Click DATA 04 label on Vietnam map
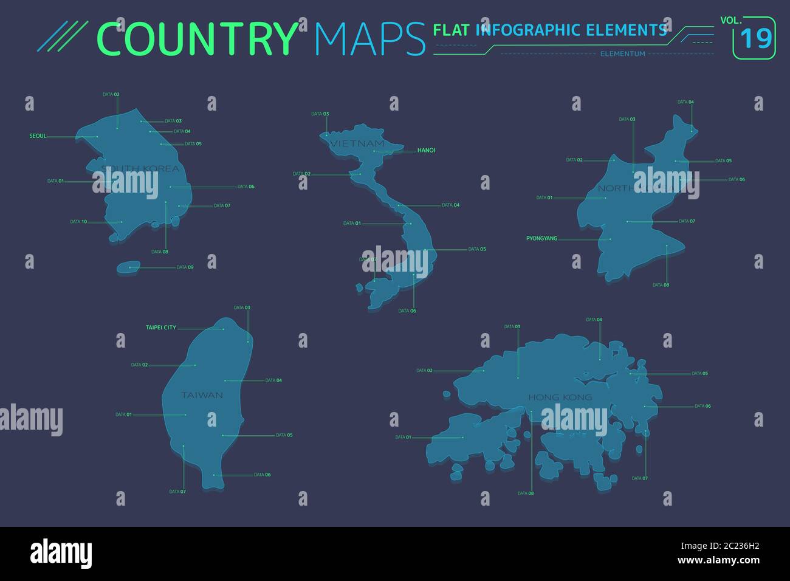 tap(450, 205)
